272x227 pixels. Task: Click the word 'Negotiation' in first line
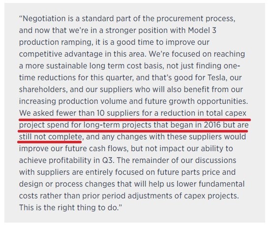pyautogui.click(x=44, y=18)
